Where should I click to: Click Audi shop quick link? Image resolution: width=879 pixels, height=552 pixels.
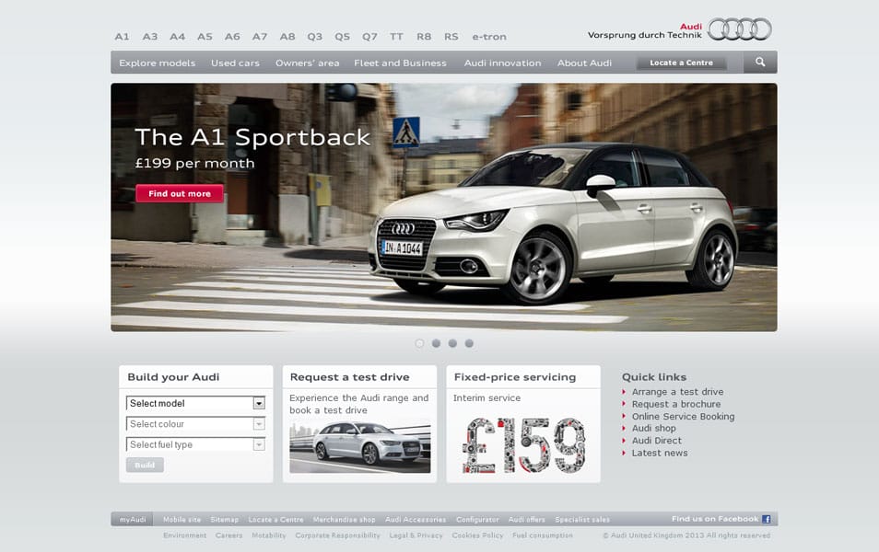click(653, 429)
